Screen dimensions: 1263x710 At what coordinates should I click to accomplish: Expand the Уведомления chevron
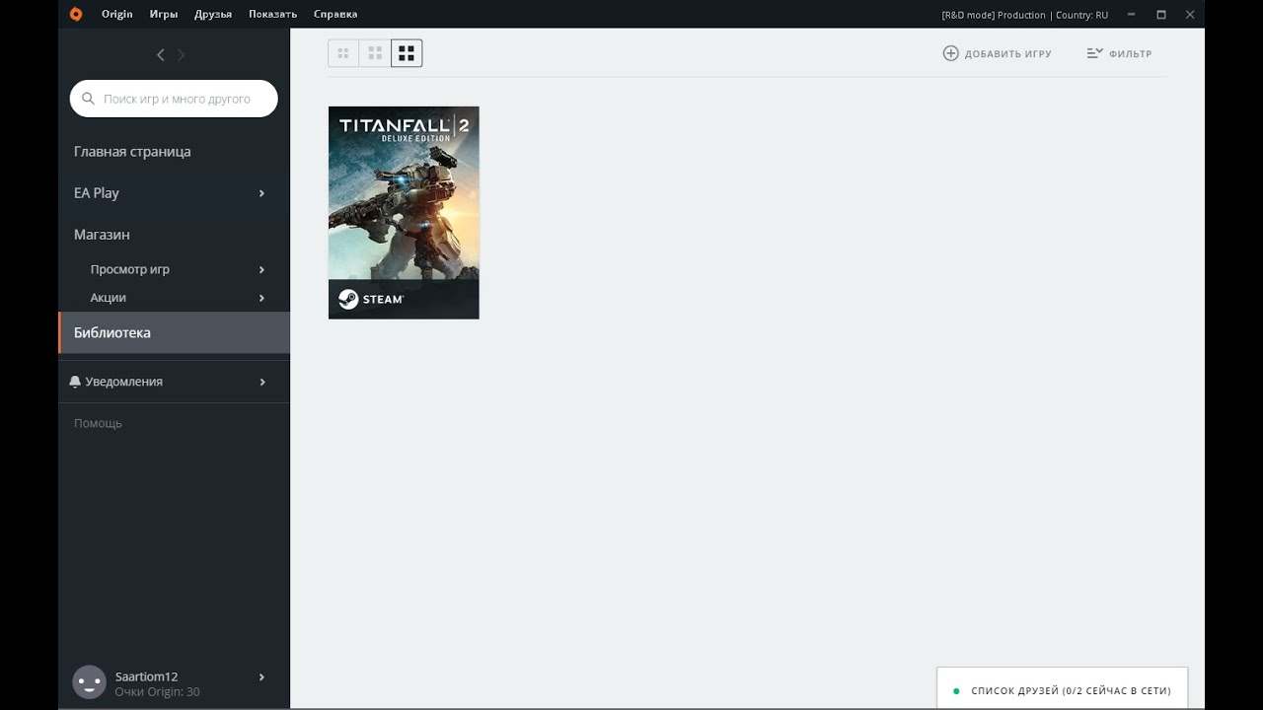pos(261,382)
